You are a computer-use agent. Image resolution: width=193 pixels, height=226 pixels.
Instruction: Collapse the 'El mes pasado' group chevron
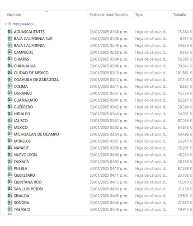point(5,24)
